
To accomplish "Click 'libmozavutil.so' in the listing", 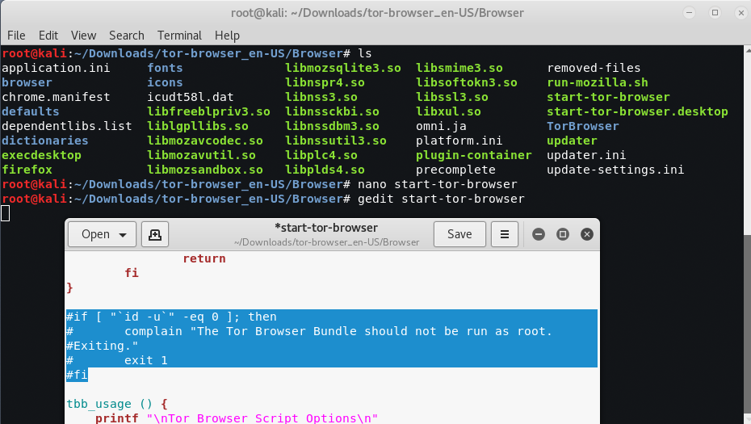I will [x=201, y=155].
